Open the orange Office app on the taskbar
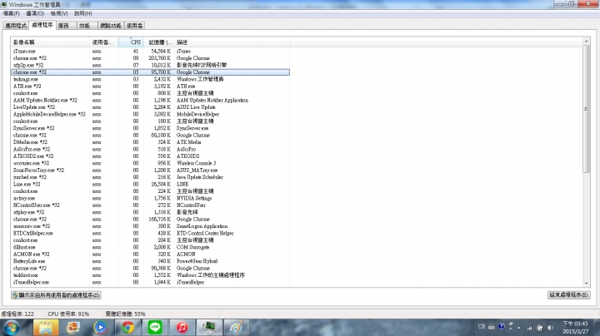Image resolution: width=600 pixels, height=336 pixels. pos(73,328)
